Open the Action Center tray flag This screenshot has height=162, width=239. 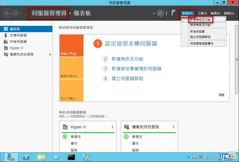[194, 157]
